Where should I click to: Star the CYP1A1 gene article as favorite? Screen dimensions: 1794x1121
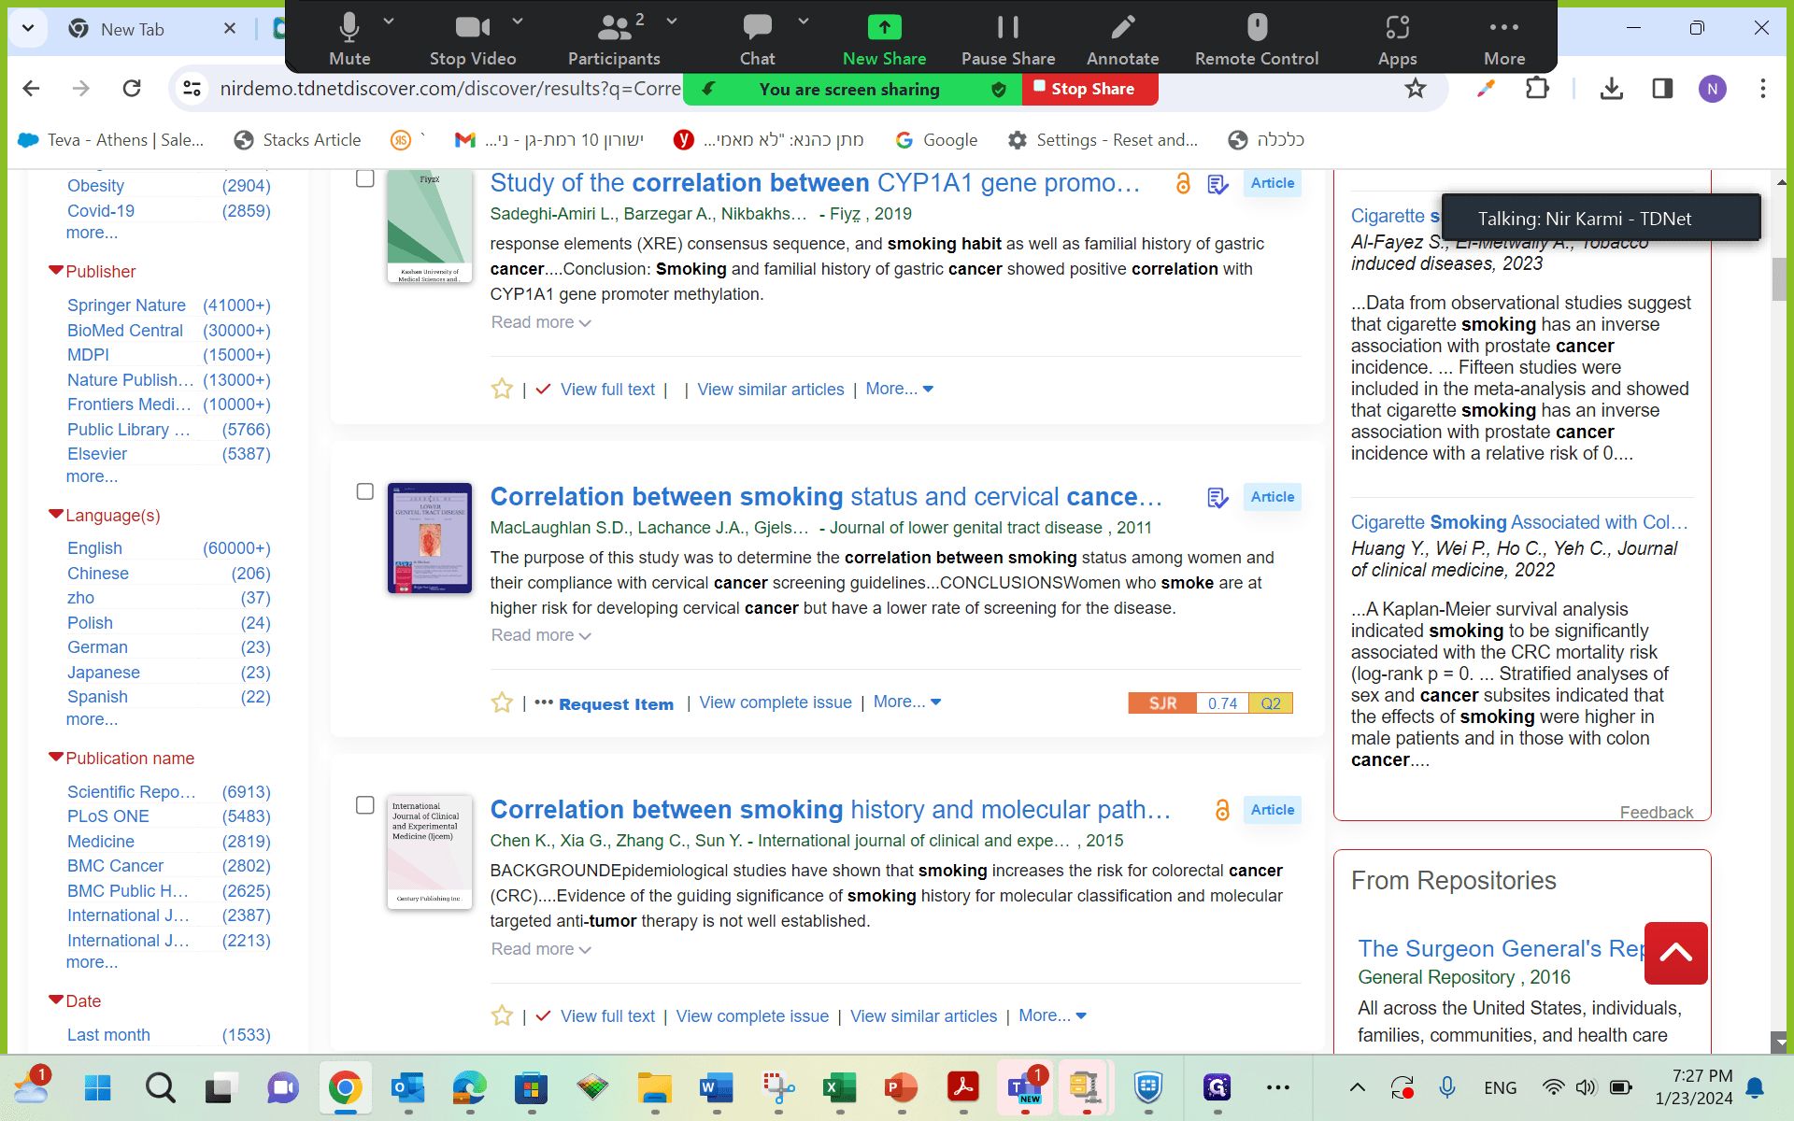coord(502,390)
